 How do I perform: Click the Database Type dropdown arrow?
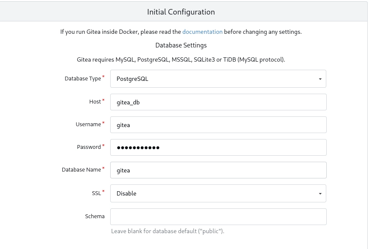319,79
